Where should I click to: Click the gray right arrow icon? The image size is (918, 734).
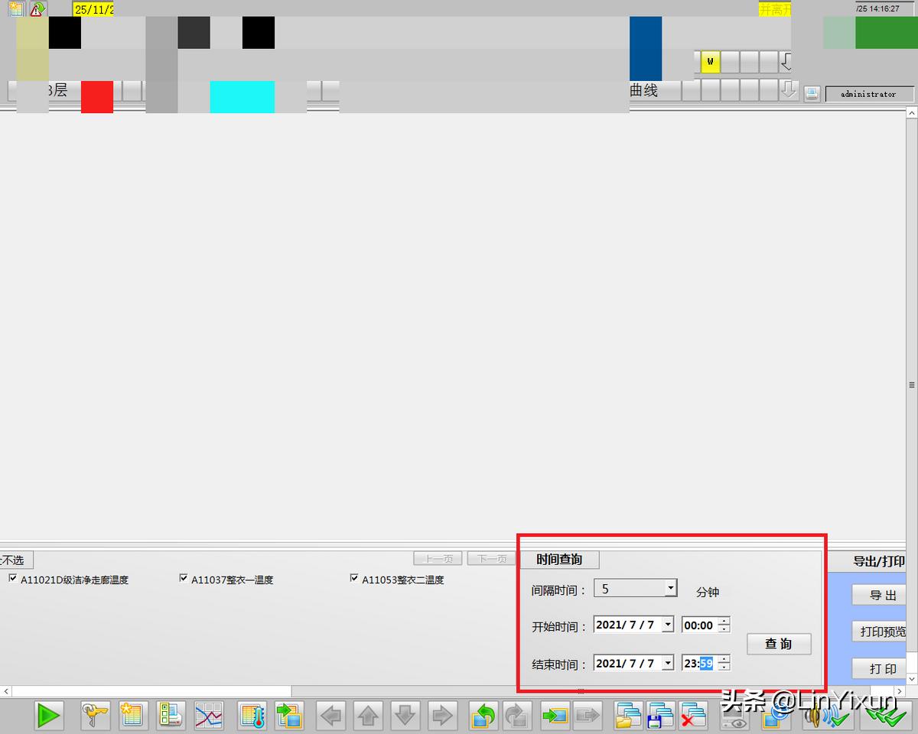442,716
